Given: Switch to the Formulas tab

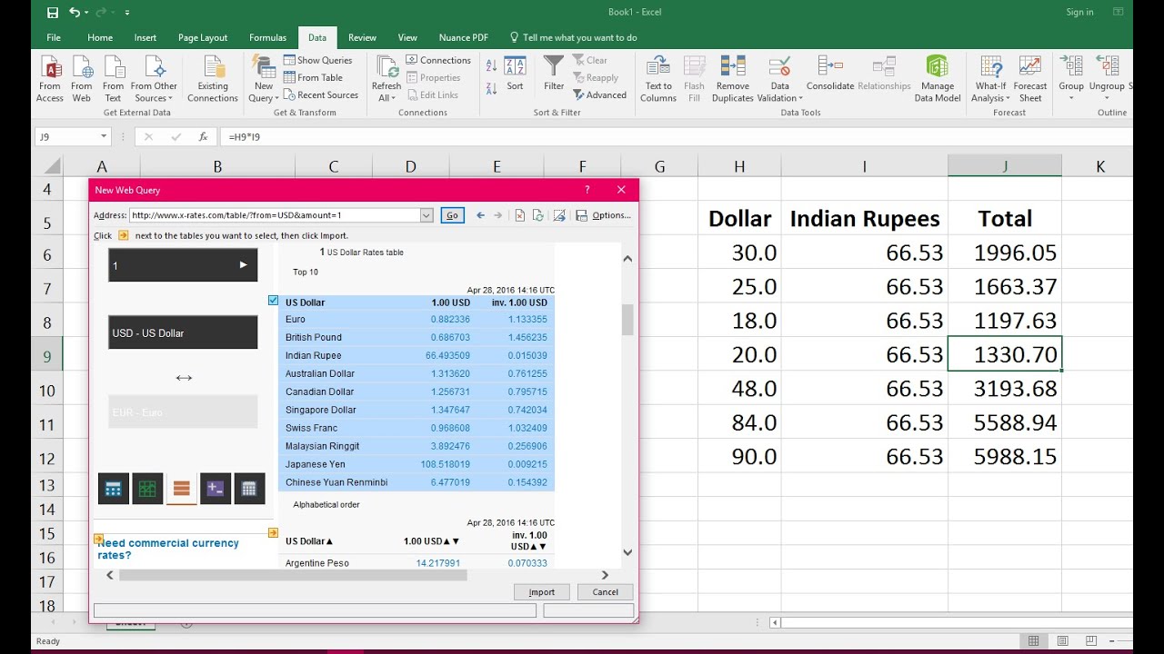Looking at the screenshot, I should pyautogui.click(x=268, y=37).
